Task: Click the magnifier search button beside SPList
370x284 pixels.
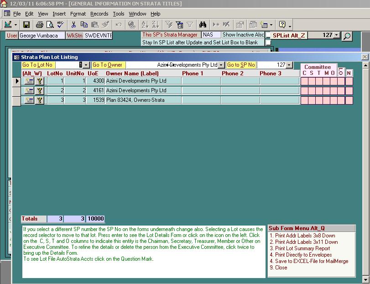Action: [347, 36]
